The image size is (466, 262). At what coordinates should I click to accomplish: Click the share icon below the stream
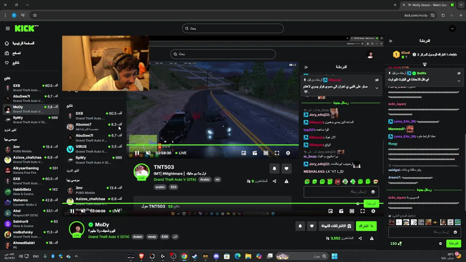tap(360, 238)
